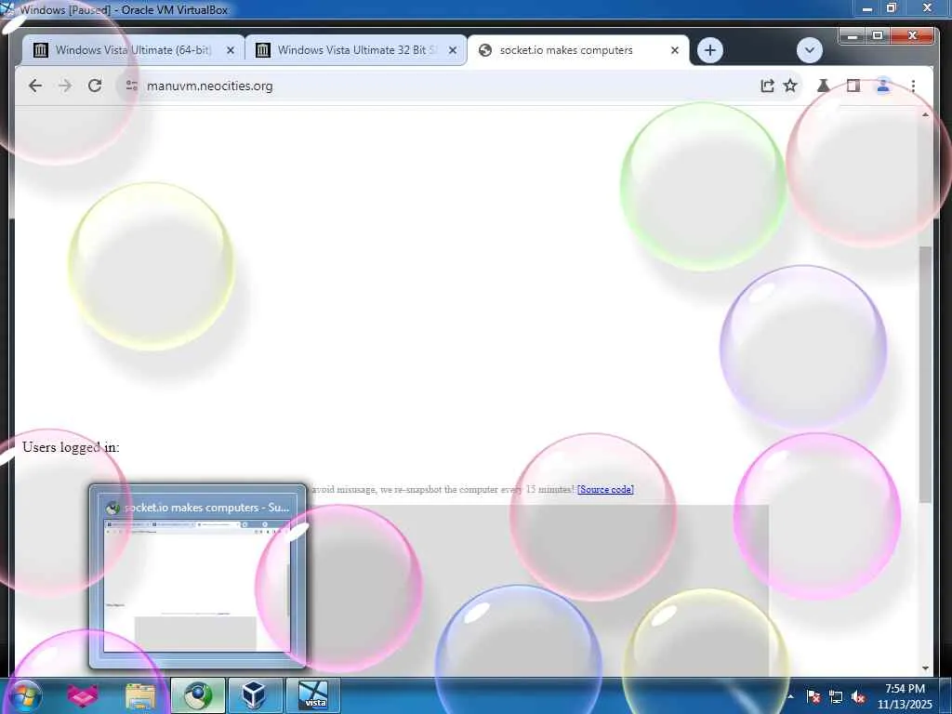The height and width of the screenshot is (714, 952).
Task: Open the user profile avatar
Action: [883, 86]
